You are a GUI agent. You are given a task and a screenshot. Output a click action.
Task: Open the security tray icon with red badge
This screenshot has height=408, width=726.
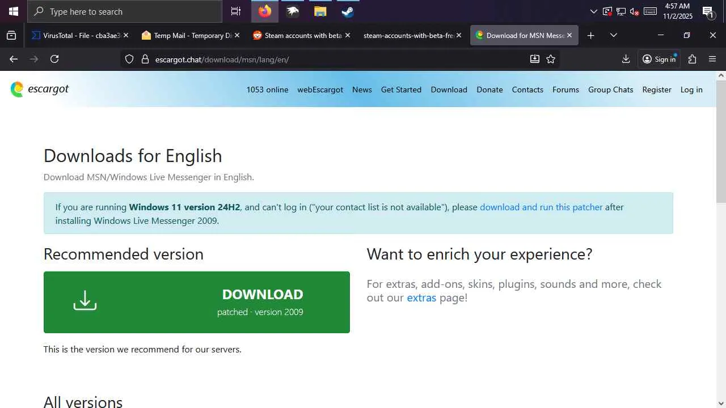607,11
